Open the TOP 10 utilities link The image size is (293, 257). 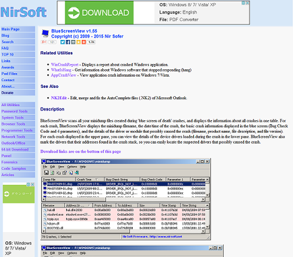click(17, 54)
